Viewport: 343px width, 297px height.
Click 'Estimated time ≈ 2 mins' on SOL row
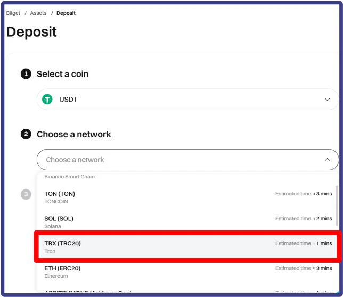304,219
